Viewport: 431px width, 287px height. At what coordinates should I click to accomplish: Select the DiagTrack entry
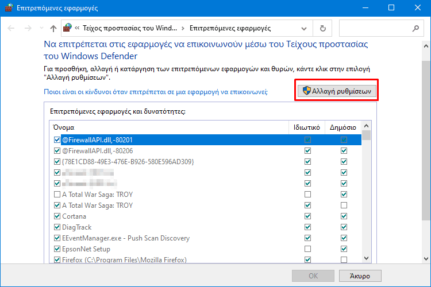(x=206, y=227)
